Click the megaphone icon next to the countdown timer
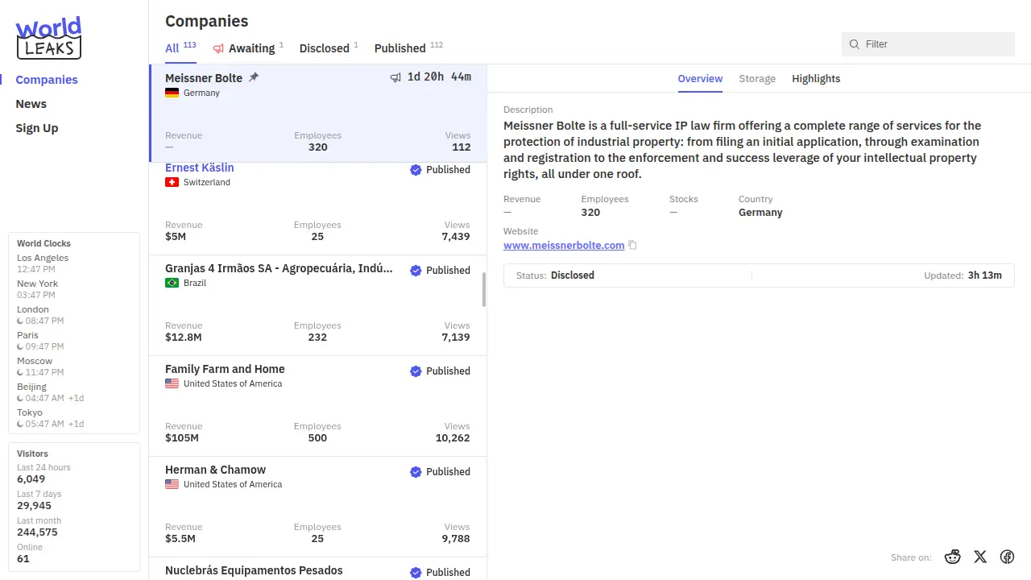Image resolution: width=1031 pixels, height=580 pixels. pyautogui.click(x=395, y=77)
